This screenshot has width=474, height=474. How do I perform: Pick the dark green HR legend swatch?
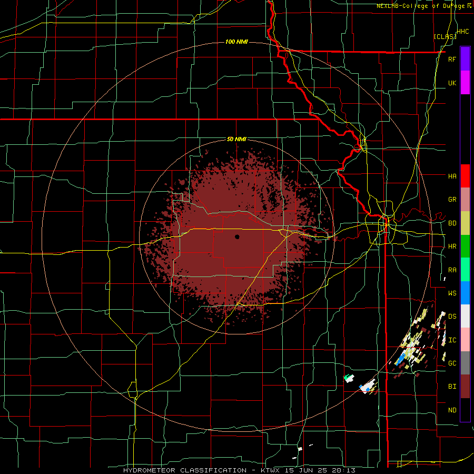point(465,246)
